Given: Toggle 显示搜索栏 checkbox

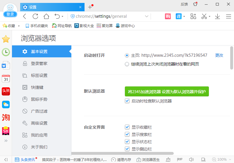Looking at the screenshot, I should 127,134.
